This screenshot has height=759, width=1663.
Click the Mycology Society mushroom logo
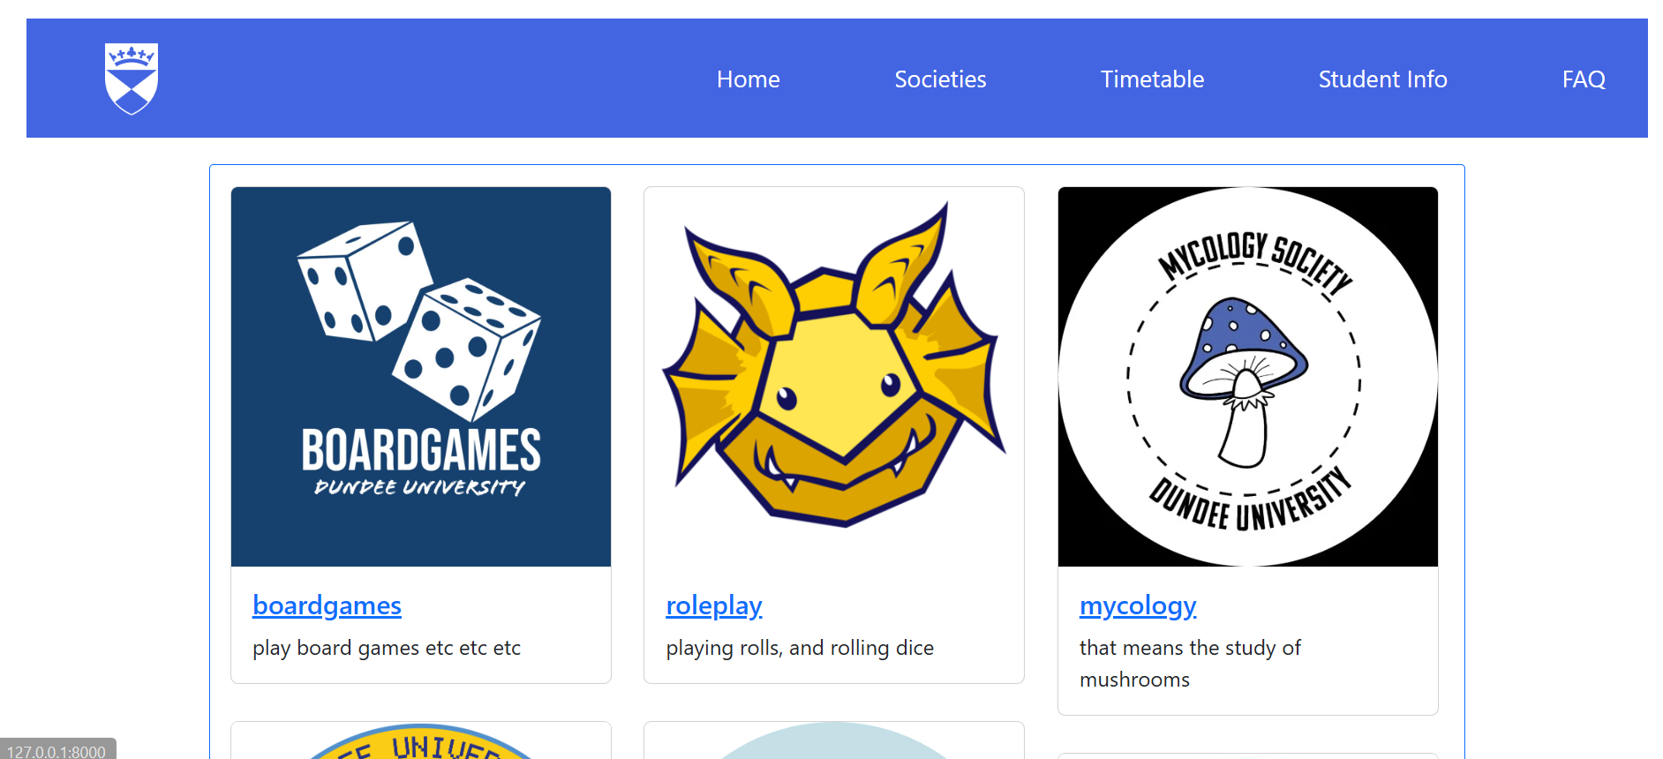click(1248, 377)
